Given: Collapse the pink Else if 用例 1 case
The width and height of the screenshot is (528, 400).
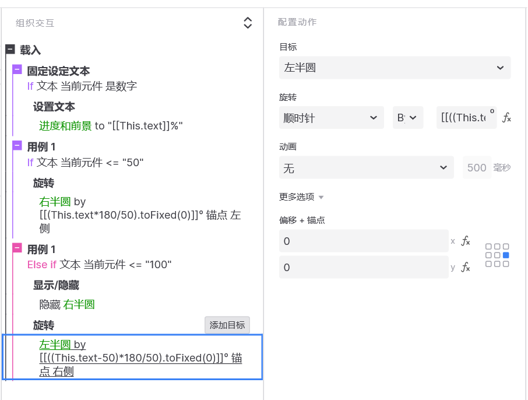Looking at the screenshot, I should 17,248.
